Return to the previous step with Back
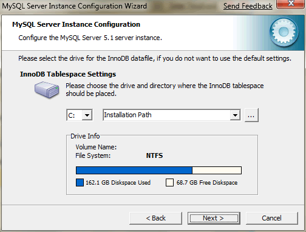 point(155,218)
